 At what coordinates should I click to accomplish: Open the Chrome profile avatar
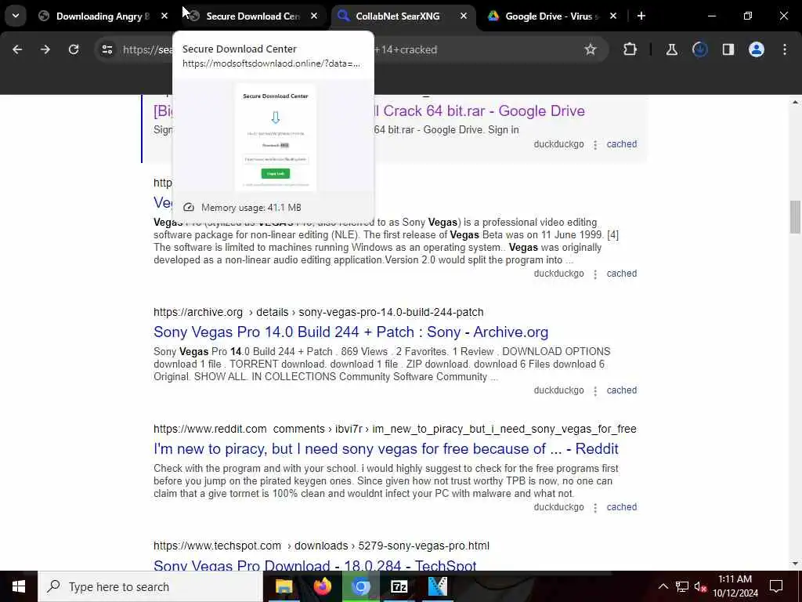[757, 49]
